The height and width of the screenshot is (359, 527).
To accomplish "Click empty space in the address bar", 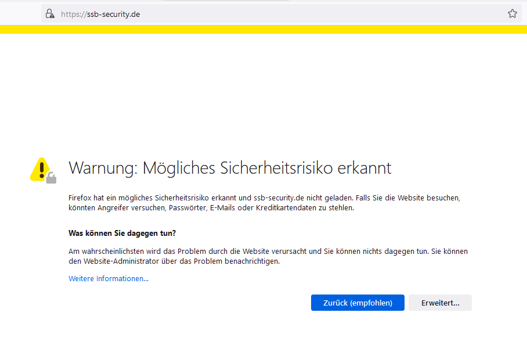I will pyautogui.click(x=319, y=14).
